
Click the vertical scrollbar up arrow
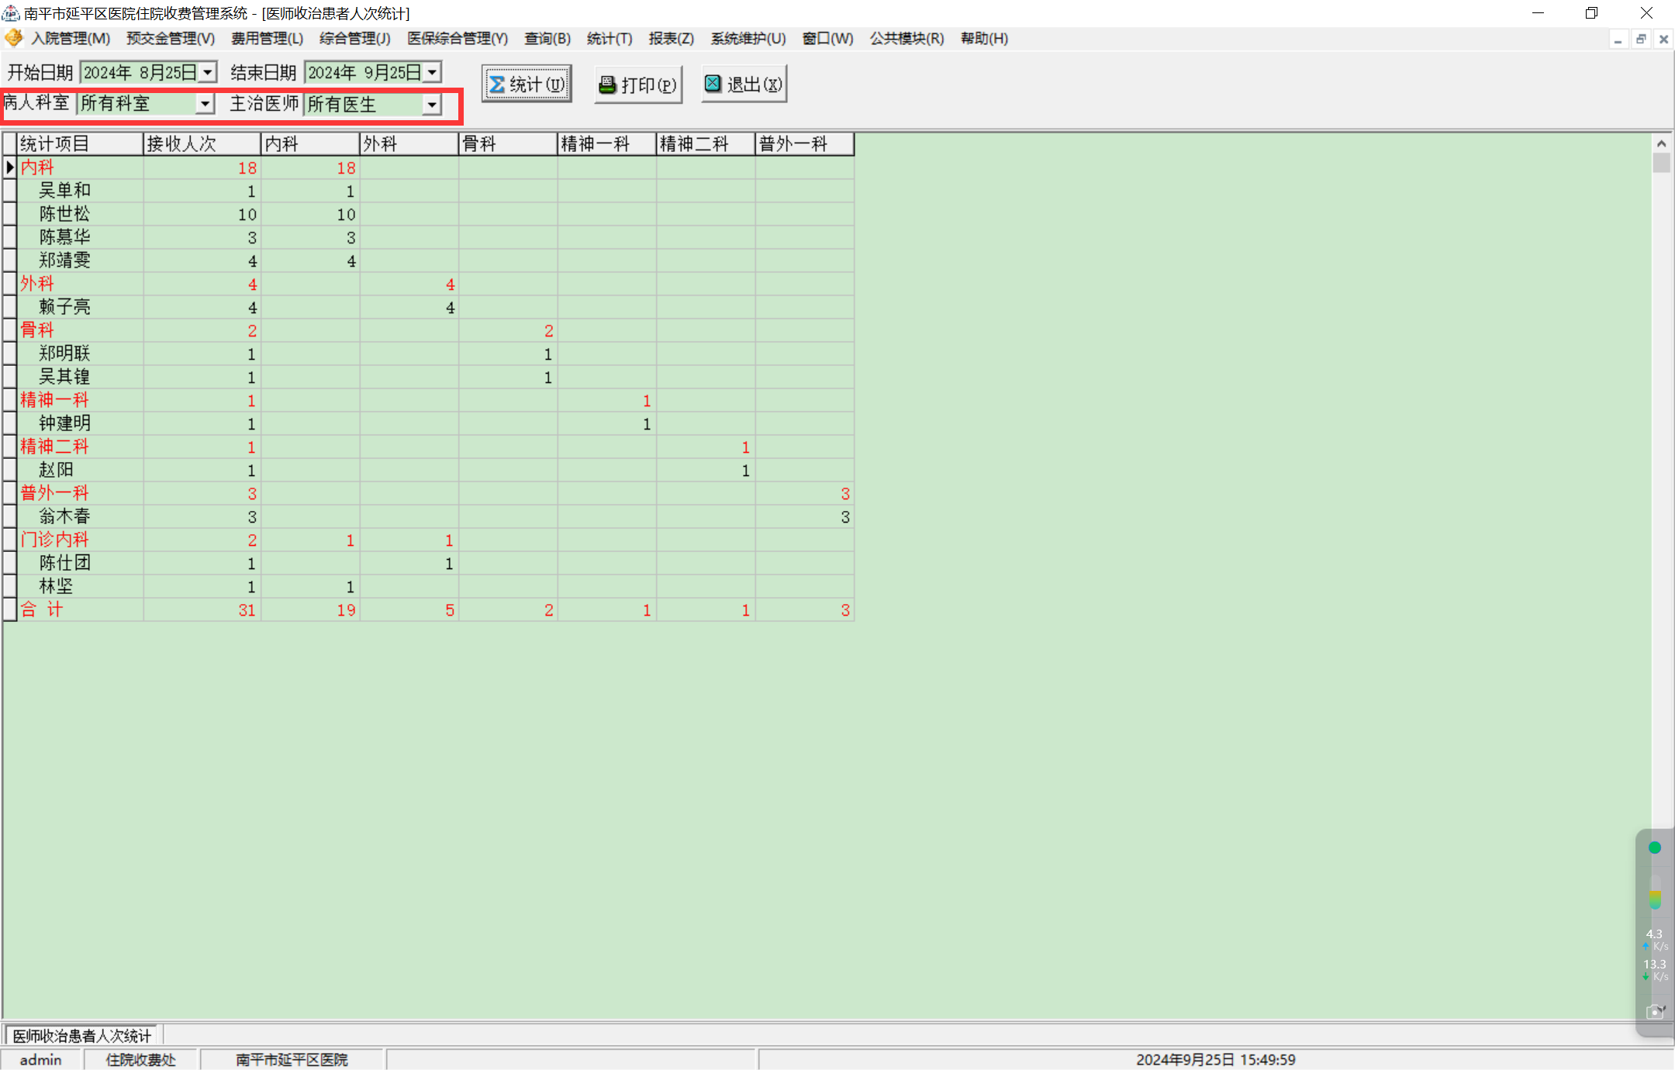pos(1661,143)
